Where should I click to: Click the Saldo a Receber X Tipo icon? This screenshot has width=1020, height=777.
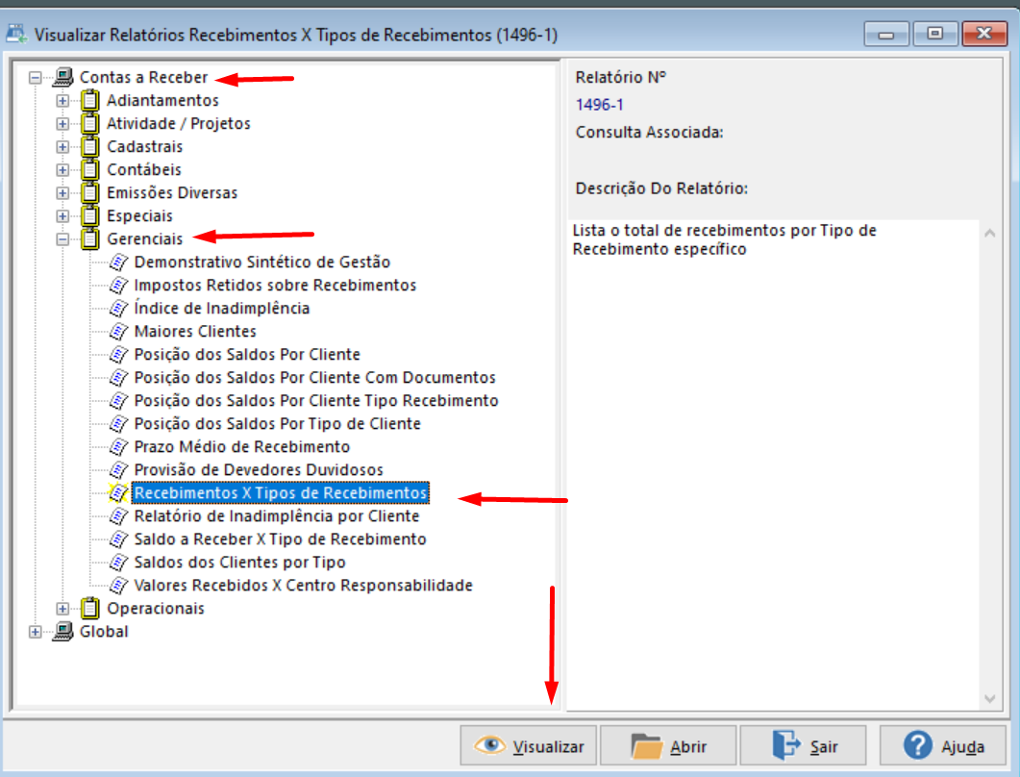click(x=118, y=539)
